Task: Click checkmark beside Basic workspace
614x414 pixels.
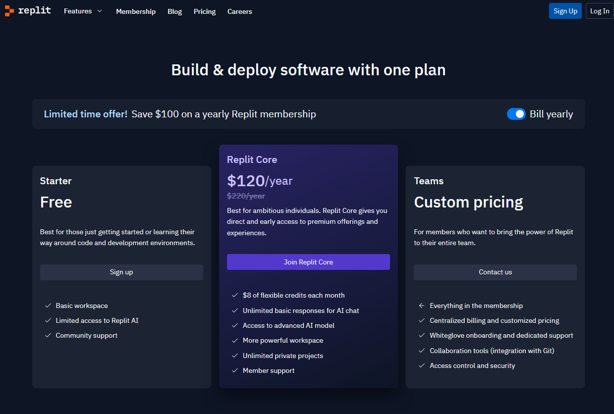Action: pos(48,306)
